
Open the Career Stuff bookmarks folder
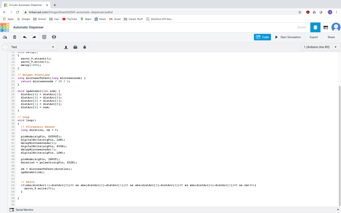coord(133,19)
